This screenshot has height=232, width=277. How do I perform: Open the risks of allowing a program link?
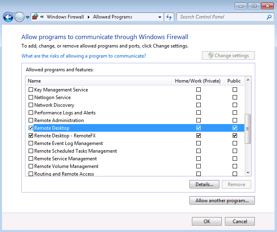84,56
